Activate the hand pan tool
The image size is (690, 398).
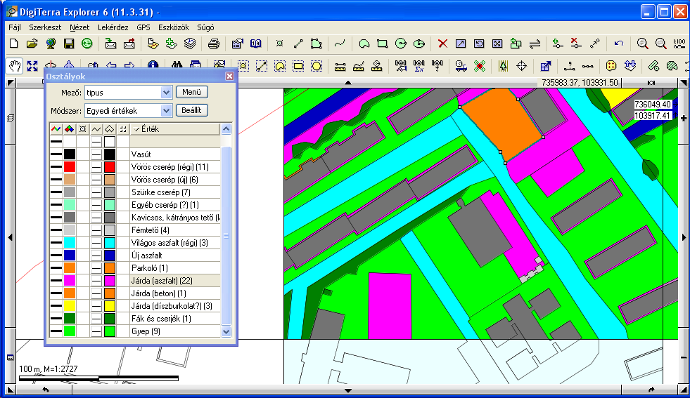point(15,66)
